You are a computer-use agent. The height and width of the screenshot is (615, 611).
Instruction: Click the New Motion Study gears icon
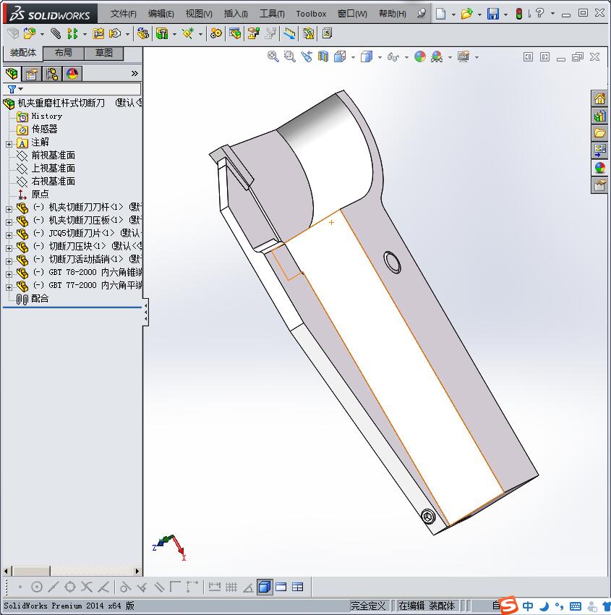[x=215, y=34]
